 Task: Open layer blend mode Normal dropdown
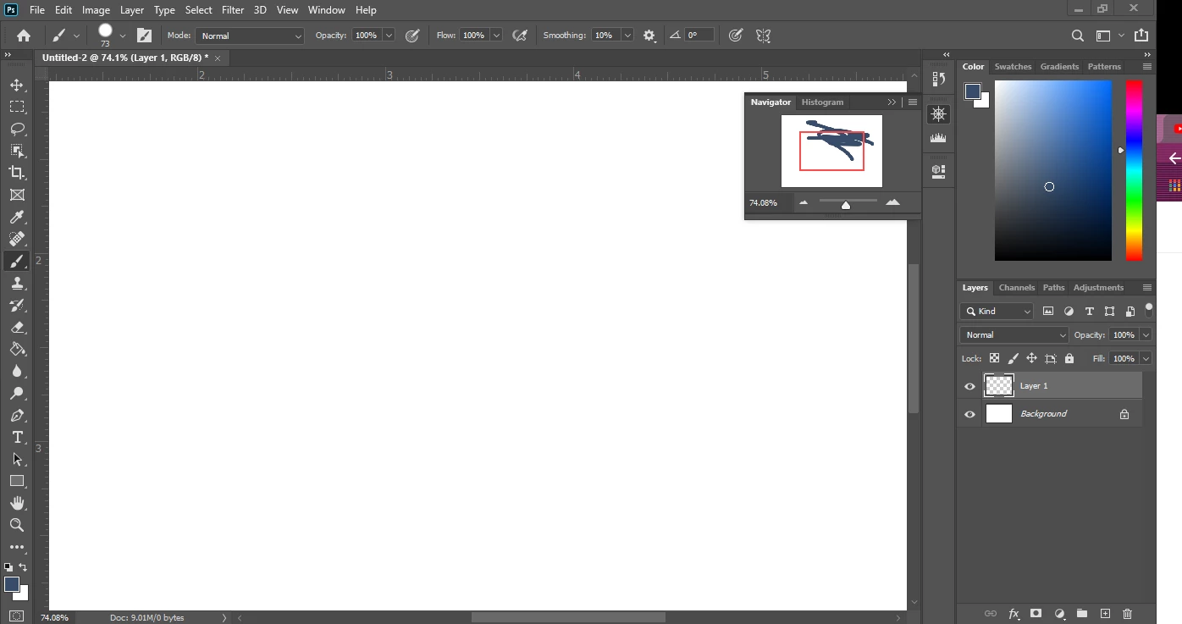(x=1014, y=335)
